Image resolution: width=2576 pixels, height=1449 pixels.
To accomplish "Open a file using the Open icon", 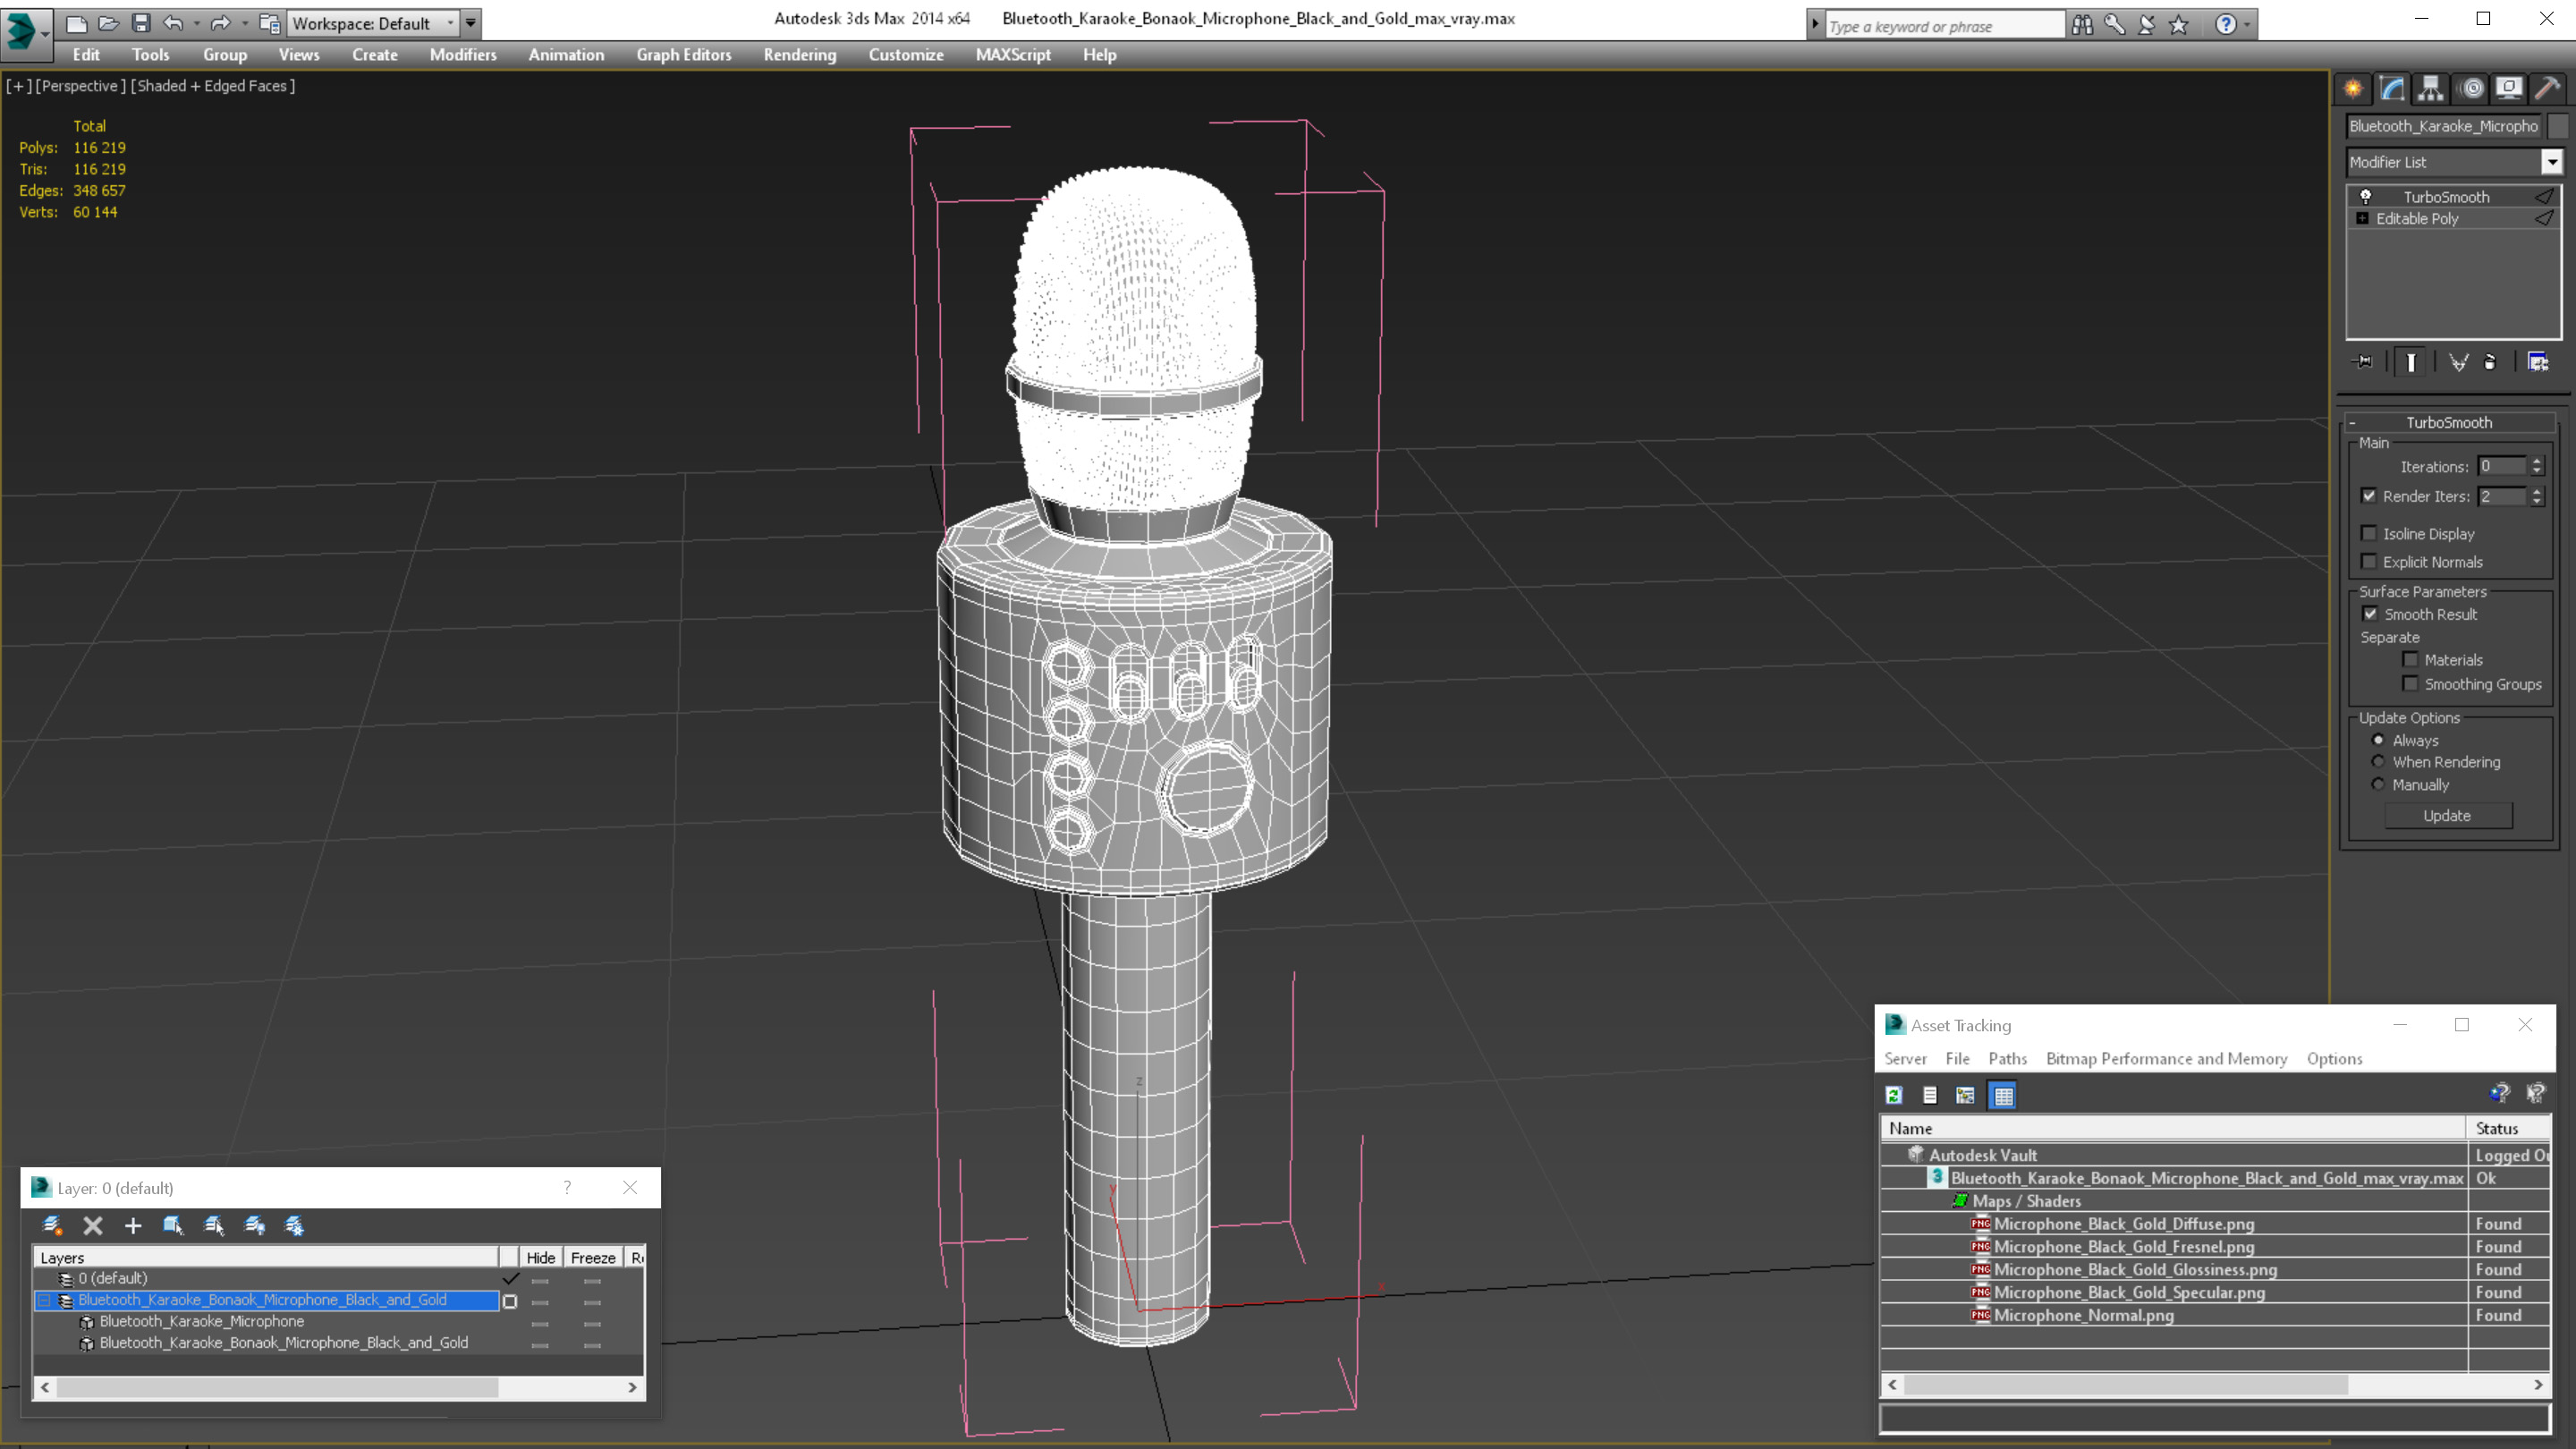I will [108, 23].
